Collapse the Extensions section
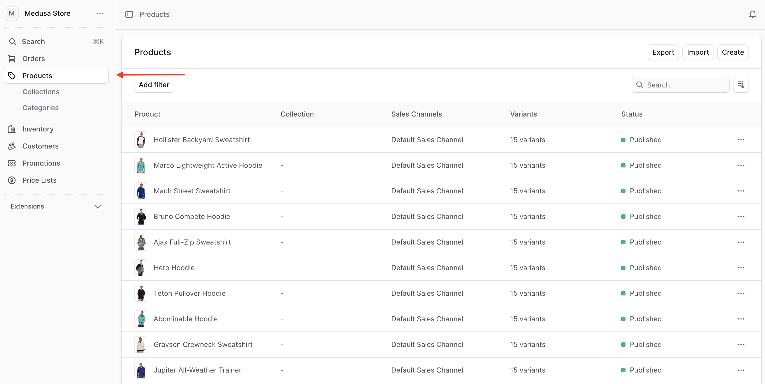 point(98,206)
